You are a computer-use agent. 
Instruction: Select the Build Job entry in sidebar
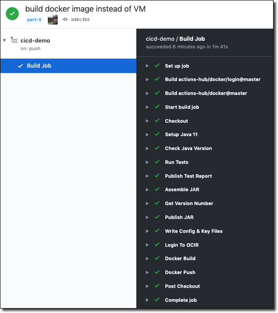[39, 66]
